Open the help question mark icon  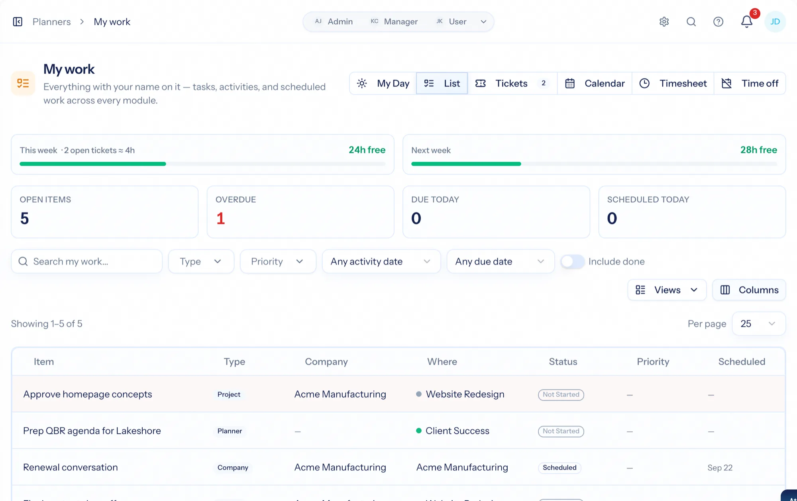click(x=718, y=22)
